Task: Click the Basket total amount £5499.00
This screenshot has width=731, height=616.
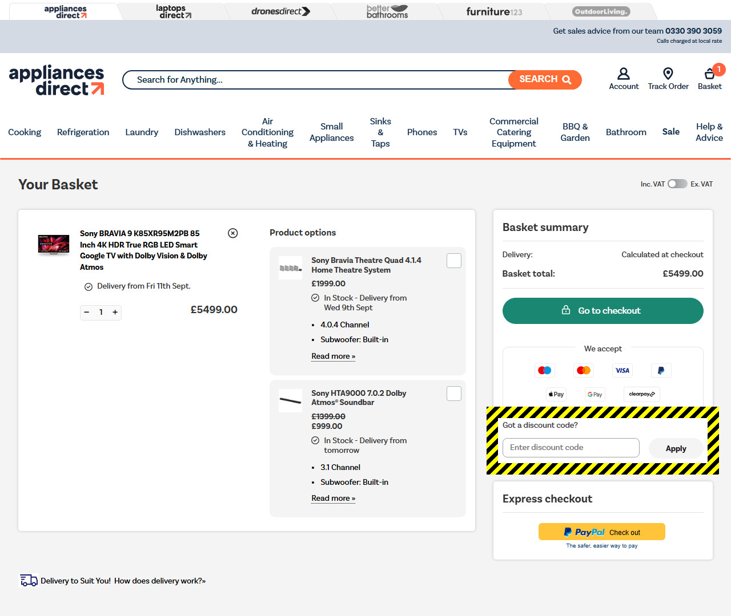Action: 683,274
